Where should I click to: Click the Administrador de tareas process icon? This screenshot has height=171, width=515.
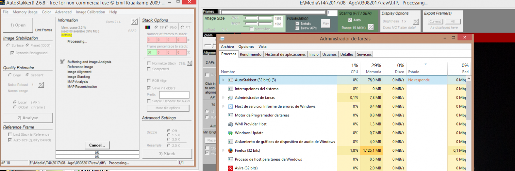[x=230, y=98]
